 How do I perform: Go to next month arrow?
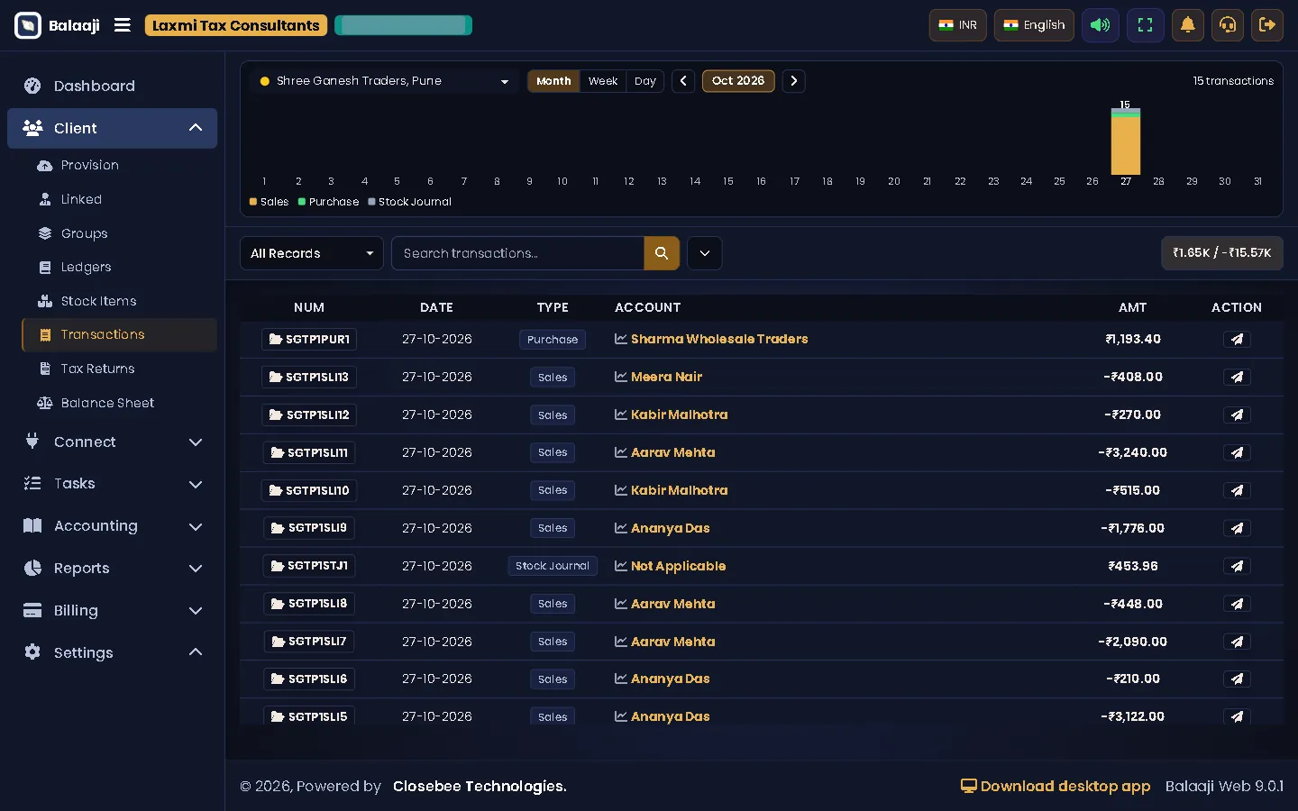point(793,81)
